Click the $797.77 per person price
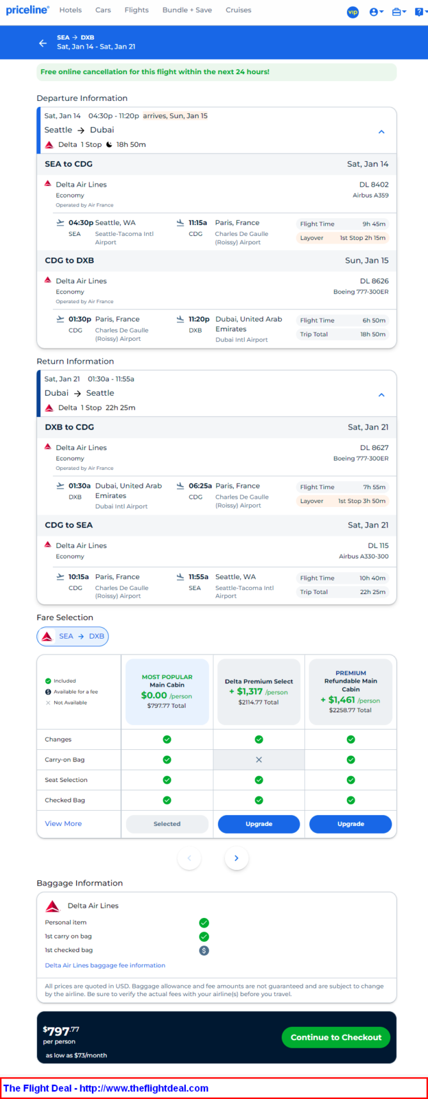 (61, 1031)
